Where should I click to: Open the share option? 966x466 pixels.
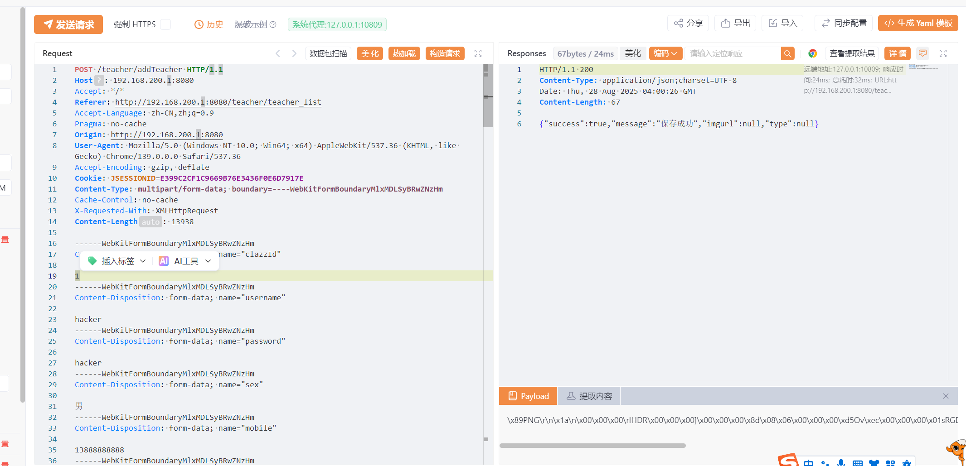point(688,23)
